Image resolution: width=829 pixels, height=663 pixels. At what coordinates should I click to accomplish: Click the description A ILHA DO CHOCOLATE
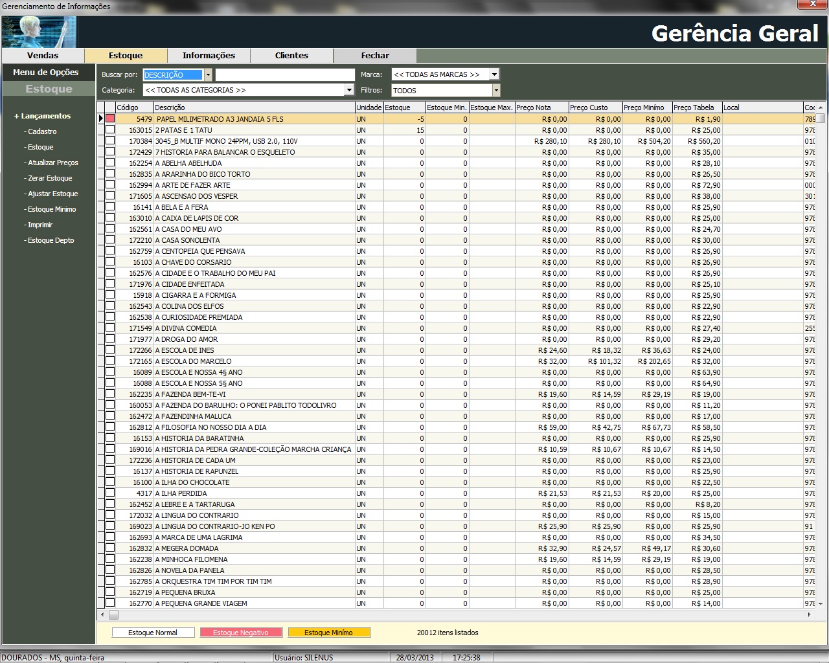192,482
